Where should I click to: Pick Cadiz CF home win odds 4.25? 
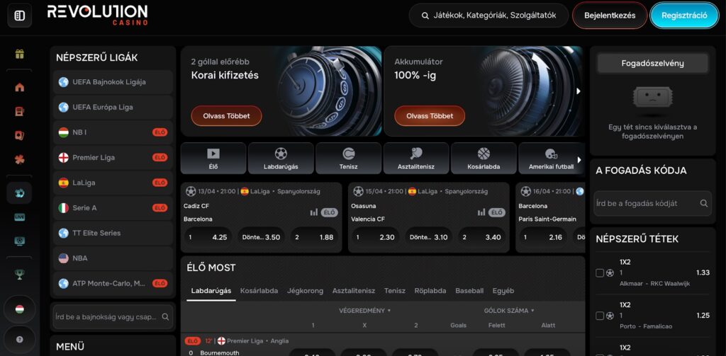pyautogui.click(x=206, y=237)
